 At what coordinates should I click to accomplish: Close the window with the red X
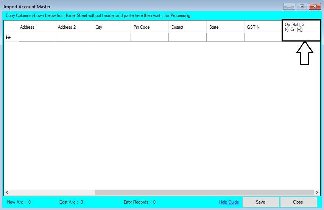[315, 6]
